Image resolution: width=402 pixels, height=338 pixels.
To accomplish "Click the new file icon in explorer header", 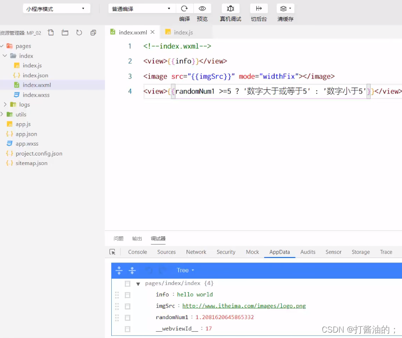I will (x=51, y=33).
